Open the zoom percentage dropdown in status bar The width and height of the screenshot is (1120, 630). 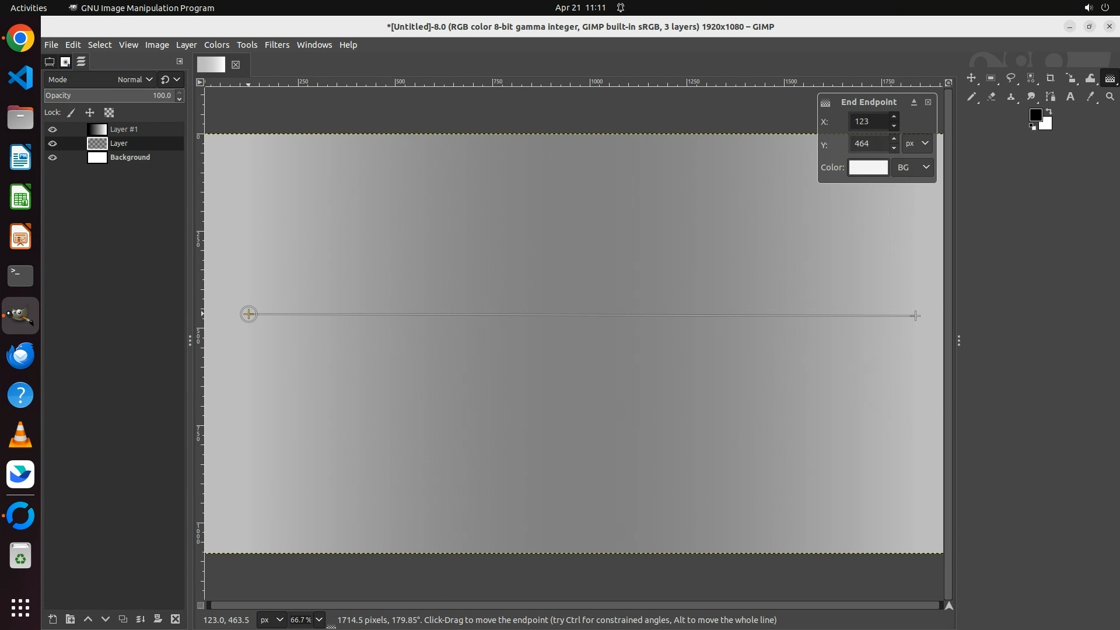point(319,619)
